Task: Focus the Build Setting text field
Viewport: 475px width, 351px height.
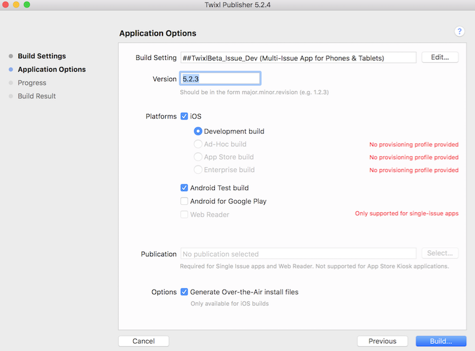Action: pos(298,58)
